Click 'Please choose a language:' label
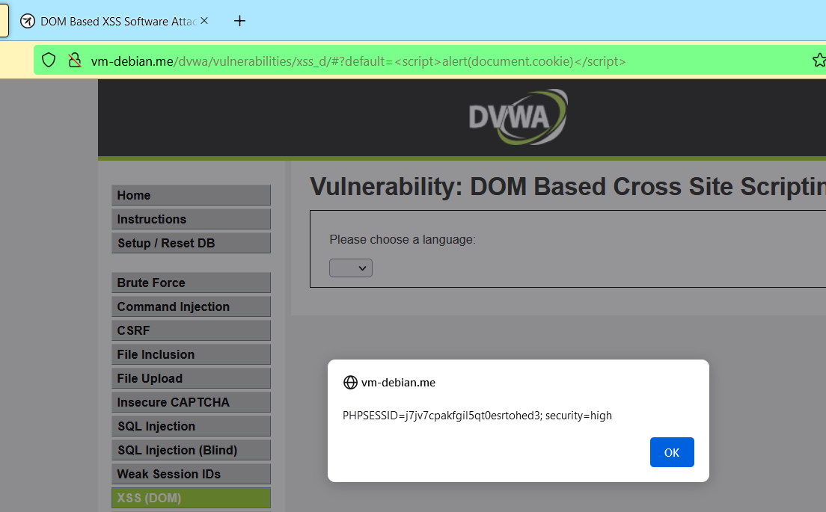The image size is (826, 512). 403,239
